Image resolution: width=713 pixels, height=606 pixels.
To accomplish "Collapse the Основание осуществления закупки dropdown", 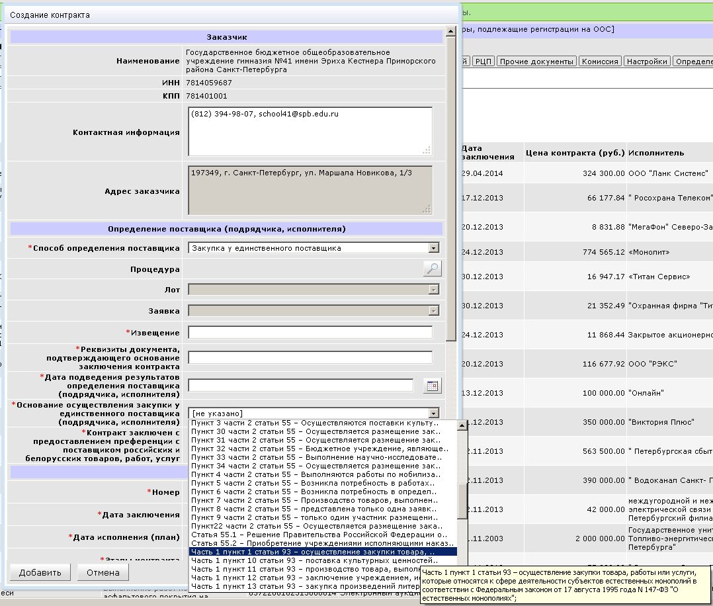I will click(x=434, y=413).
